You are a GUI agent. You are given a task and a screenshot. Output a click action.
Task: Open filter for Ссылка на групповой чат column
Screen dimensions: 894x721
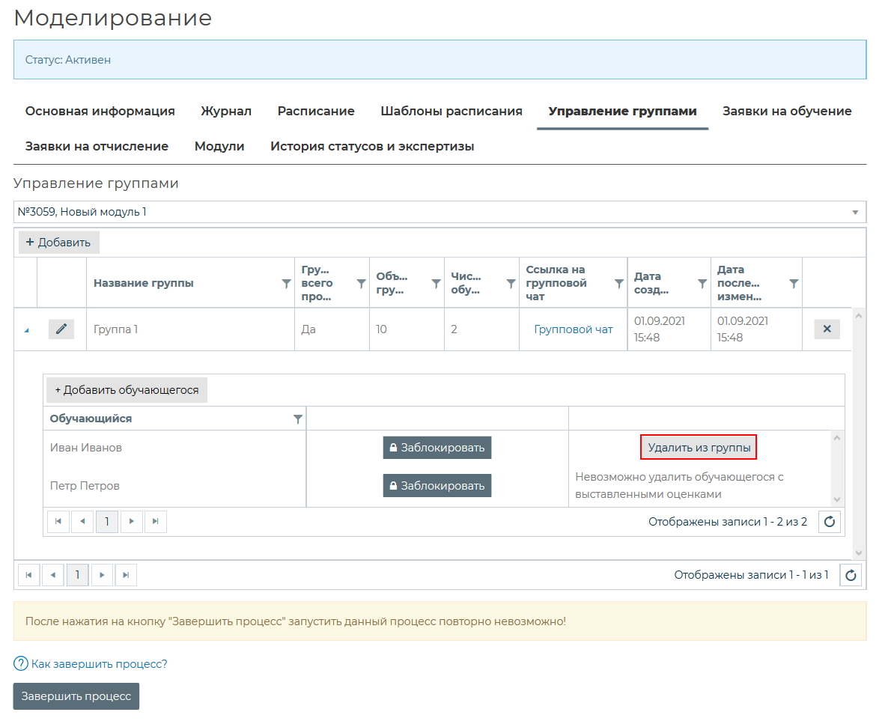618,284
